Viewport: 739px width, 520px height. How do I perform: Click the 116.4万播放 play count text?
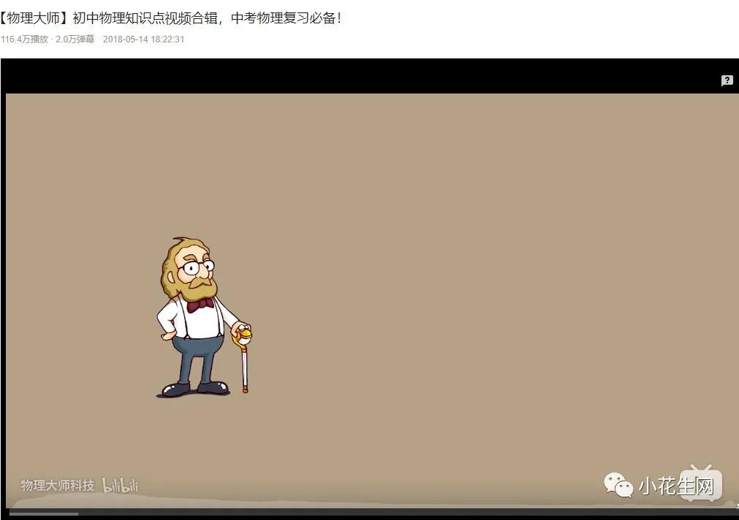coord(25,39)
